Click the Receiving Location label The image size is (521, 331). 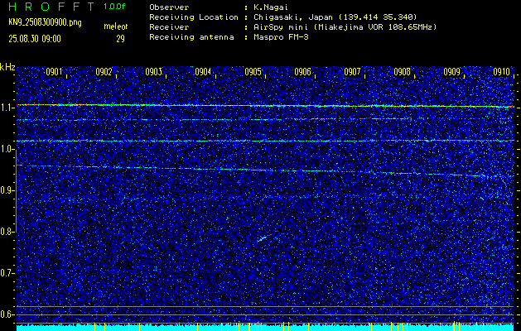194,17
